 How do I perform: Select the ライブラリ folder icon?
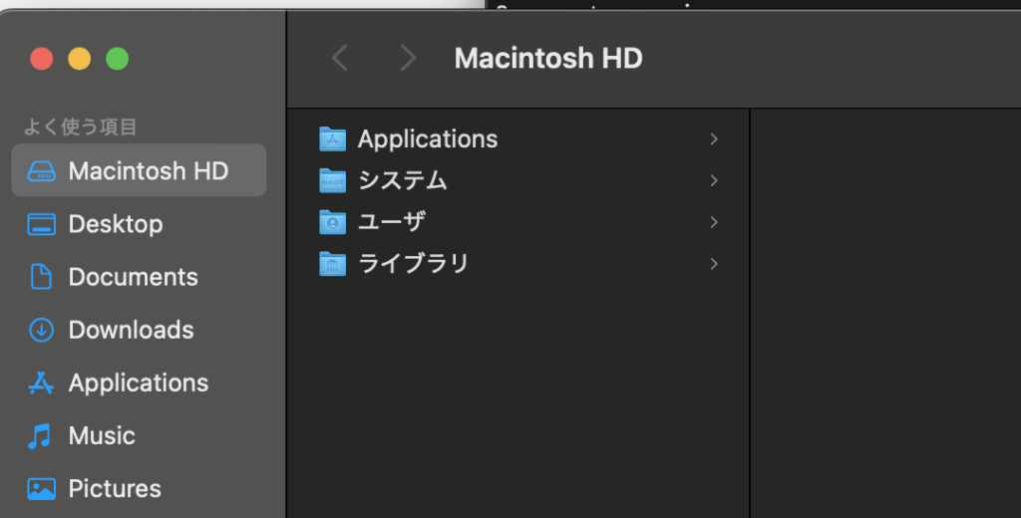click(x=332, y=264)
